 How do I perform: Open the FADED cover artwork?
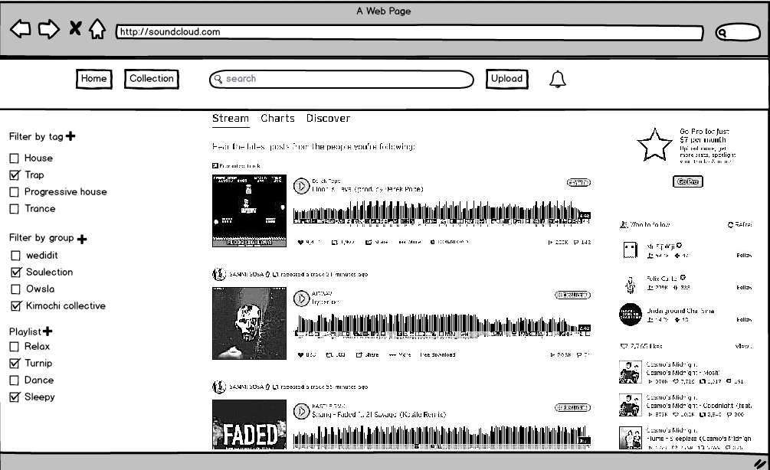tap(249, 424)
